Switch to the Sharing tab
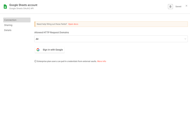 [8, 25]
